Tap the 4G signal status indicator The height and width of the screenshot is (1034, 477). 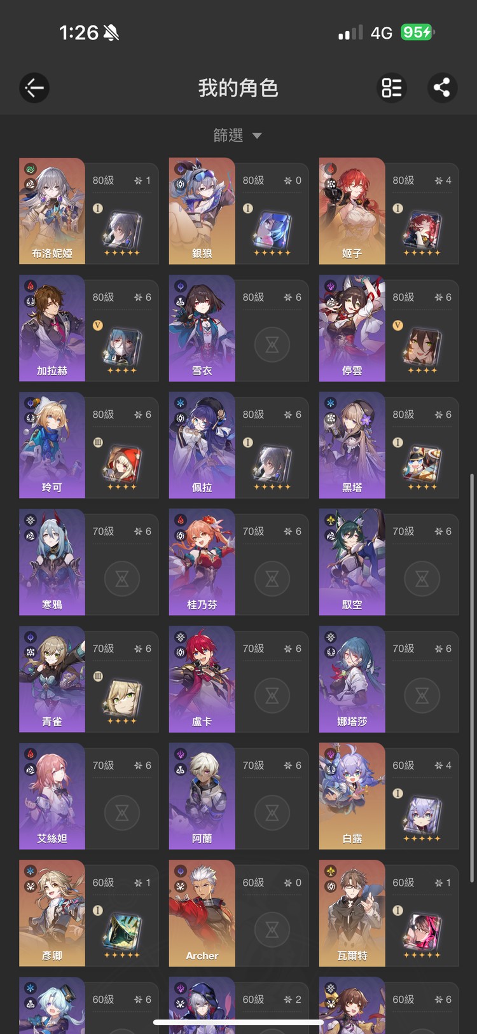pos(382,32)
